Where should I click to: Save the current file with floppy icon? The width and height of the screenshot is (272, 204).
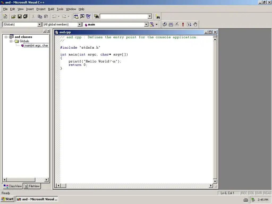(x=20, y=16)
